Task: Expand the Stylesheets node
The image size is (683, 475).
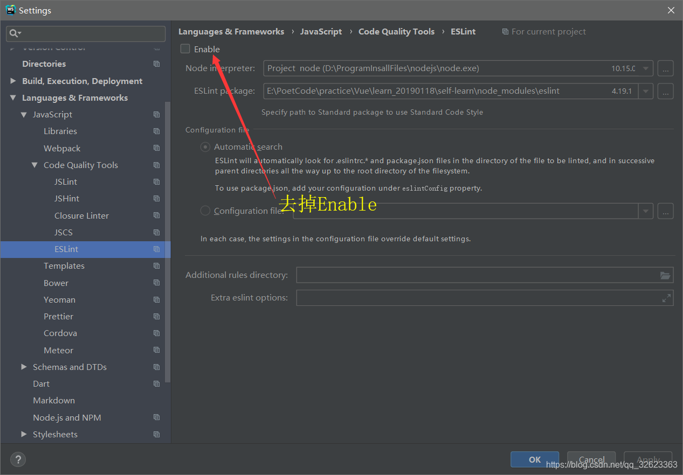Action: (x=24, y=434)
